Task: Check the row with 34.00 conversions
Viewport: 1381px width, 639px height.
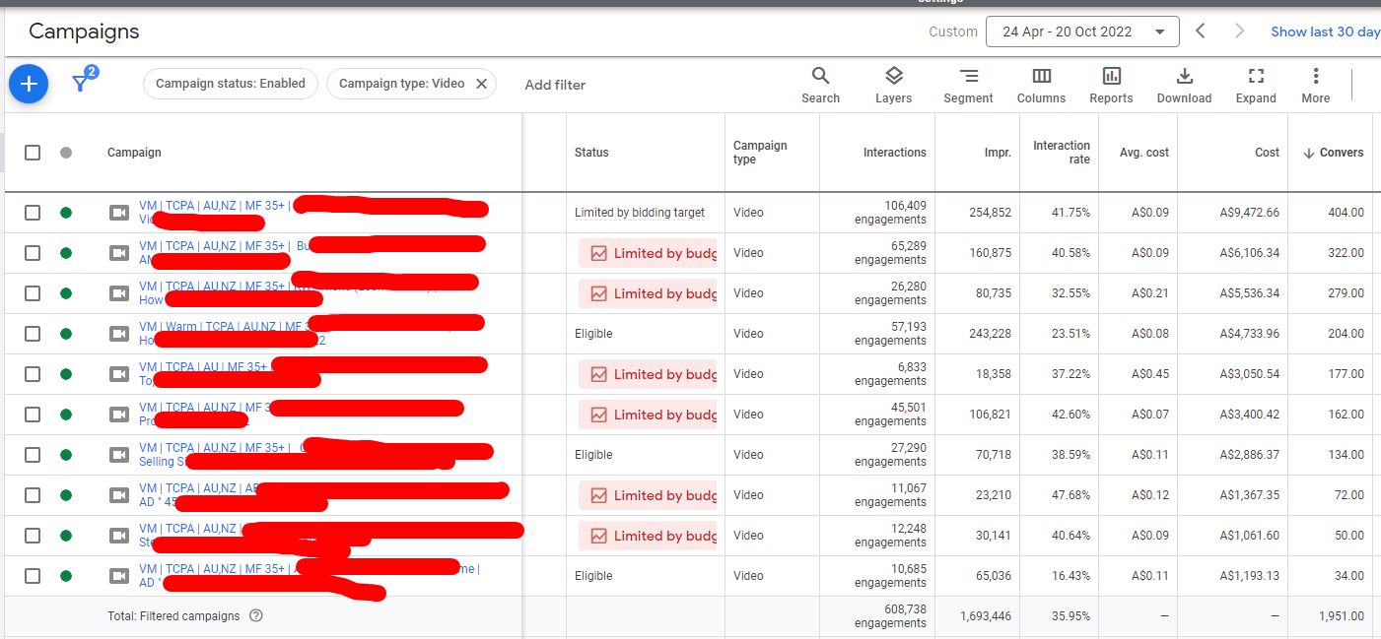Action: point(33,576)
